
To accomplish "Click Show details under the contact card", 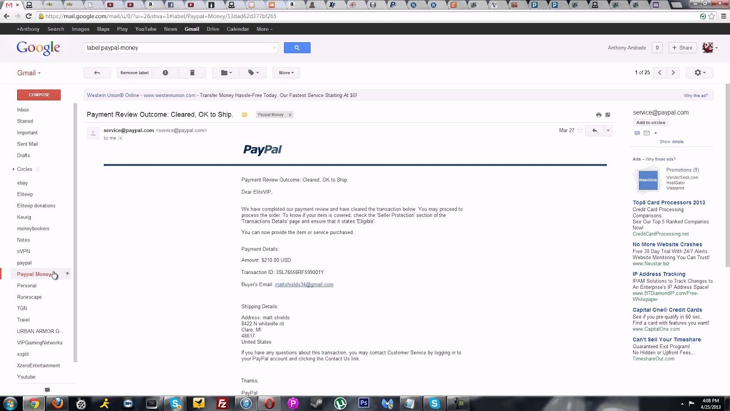I will tap(671, 142).
